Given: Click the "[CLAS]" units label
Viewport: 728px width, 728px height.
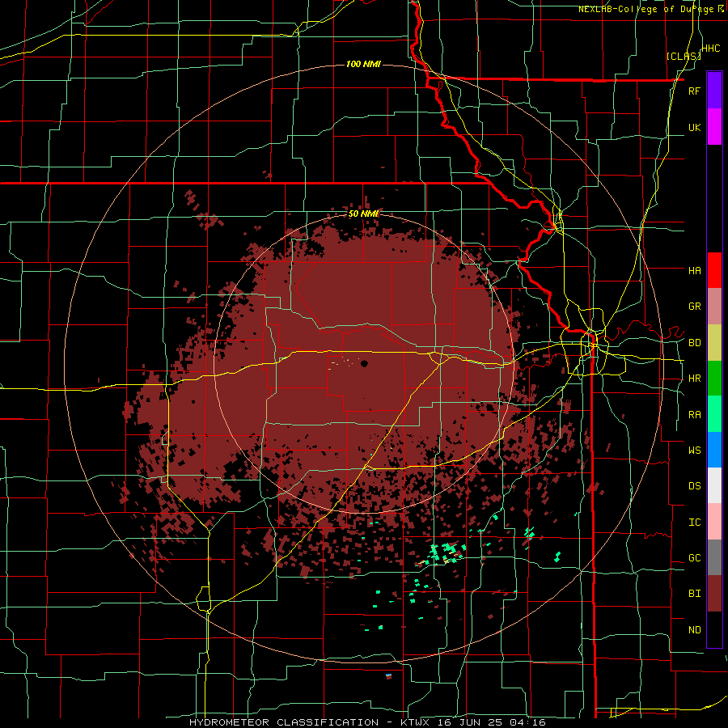Looking at the screenshot, I should pos(684,56).
